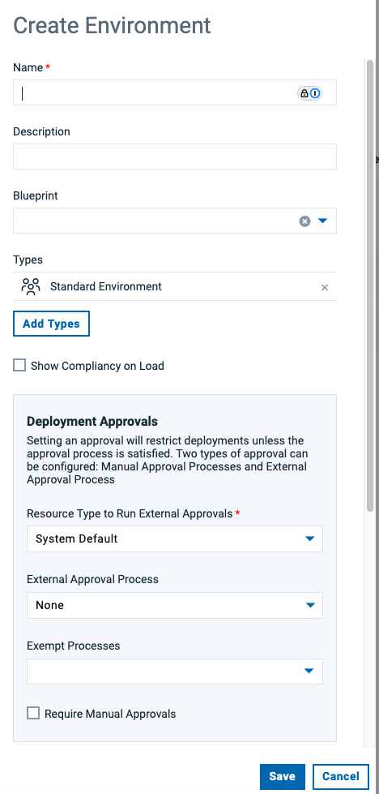Expand the Exempt Processes dropdown
The image size is (379, 794).
point(175,672)
